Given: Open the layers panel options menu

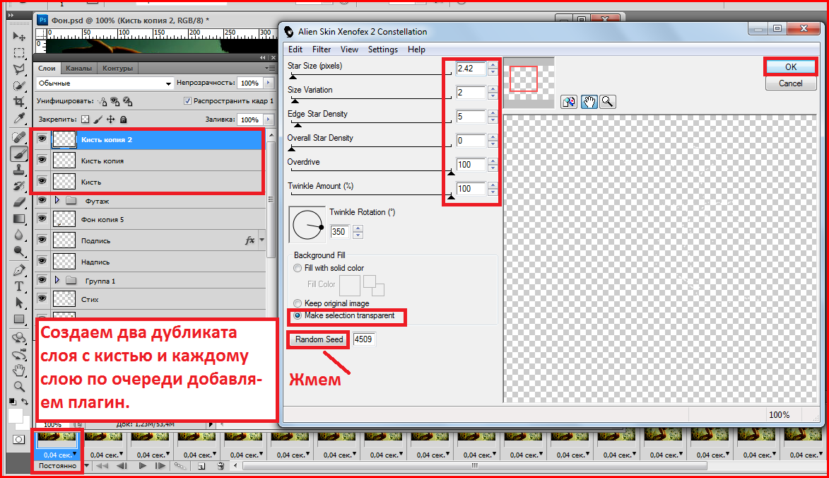Looking at the screenshot, I should (x=270, y=68).
